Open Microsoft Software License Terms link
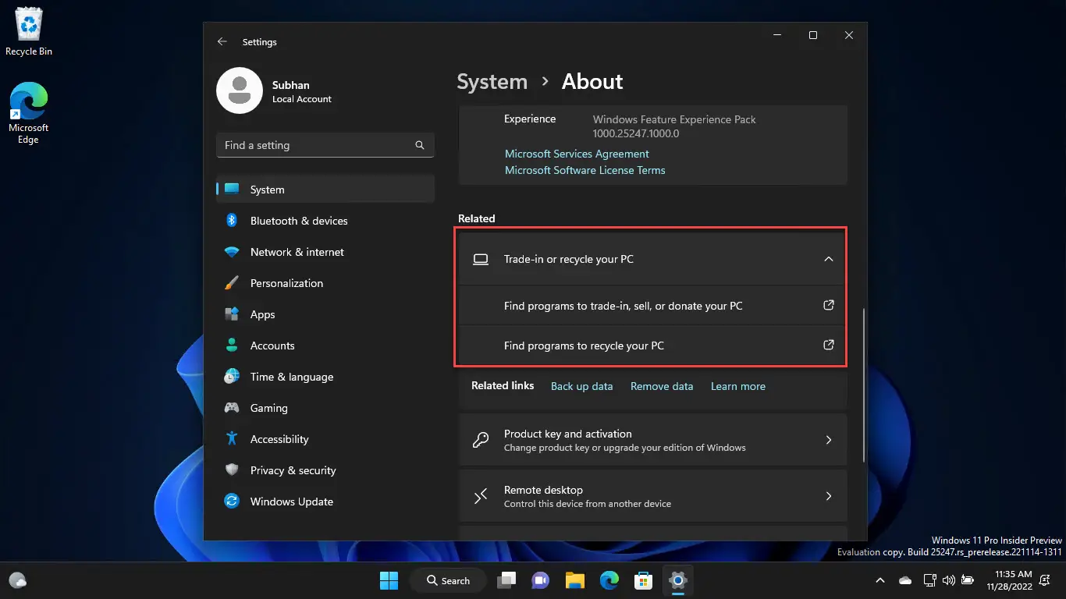 coord(585,170)
